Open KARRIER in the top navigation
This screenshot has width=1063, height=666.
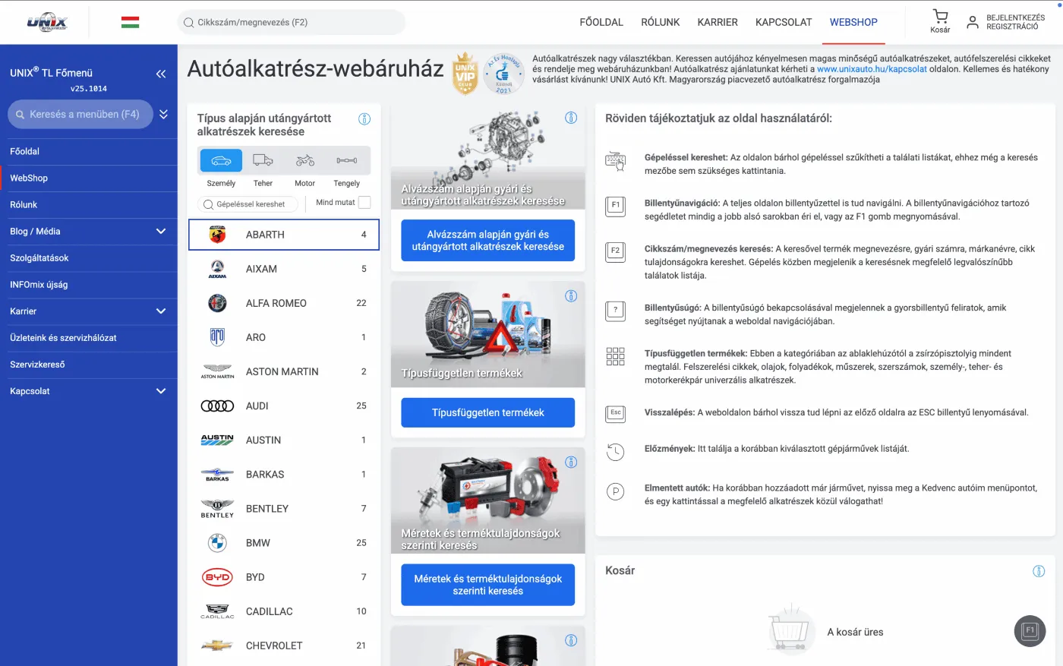[x=718, y=22]
